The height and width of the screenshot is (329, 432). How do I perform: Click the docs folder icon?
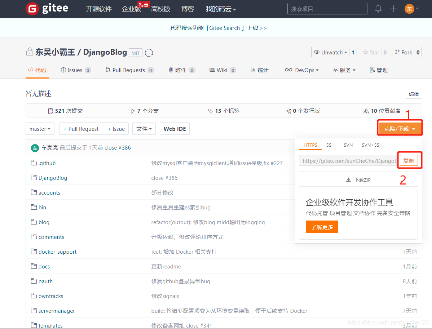[34, 266]
